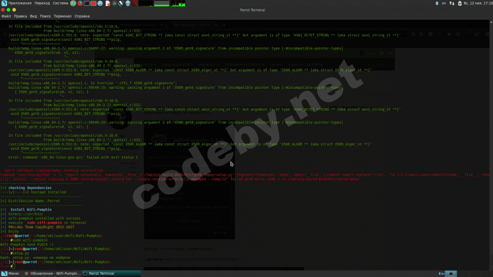493x277 pixels.
Task: Click the document with red badge launcher
Action: pos(108,3)
